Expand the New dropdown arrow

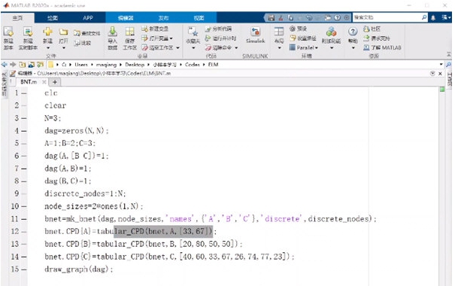pos(48,48)
